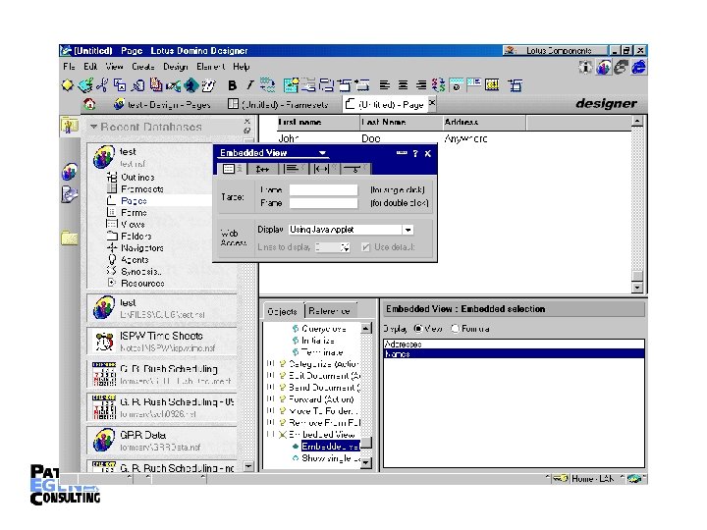Toggle the Use default checkbox

click(365, 247)
